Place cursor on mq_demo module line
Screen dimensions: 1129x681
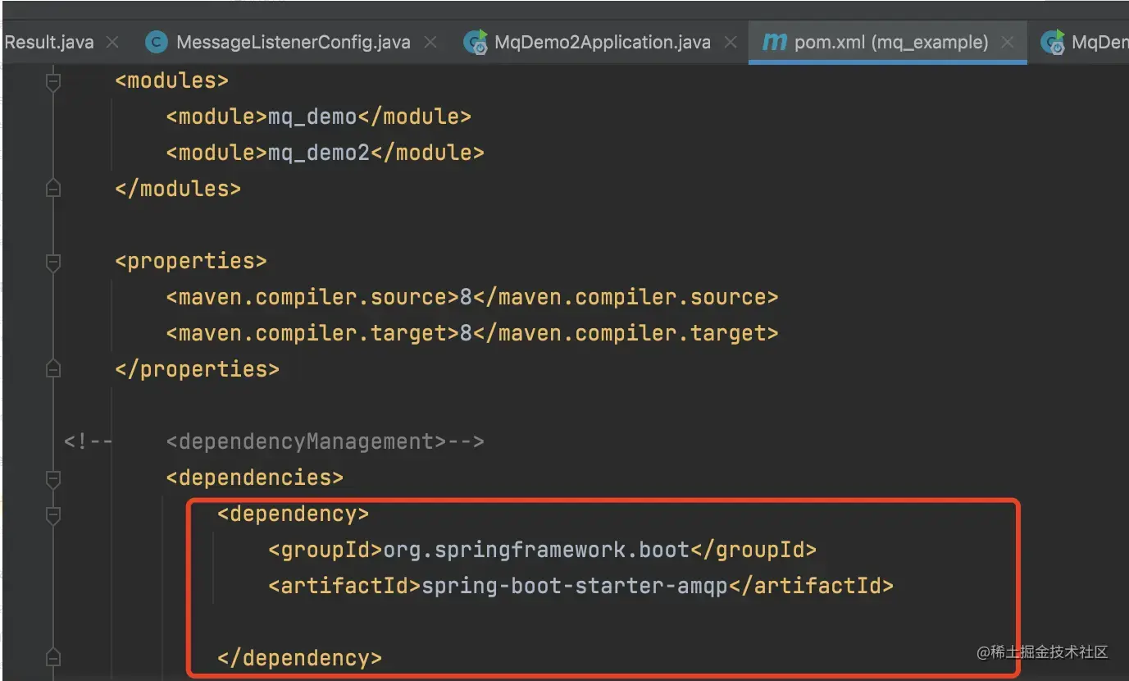coord(318,117)
